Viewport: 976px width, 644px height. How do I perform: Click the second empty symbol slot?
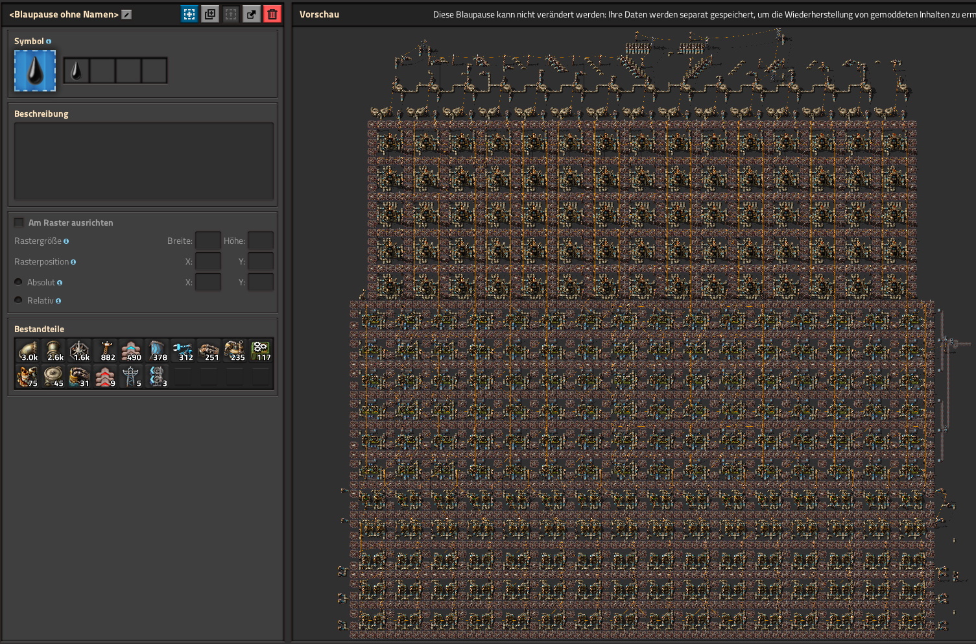102,71
